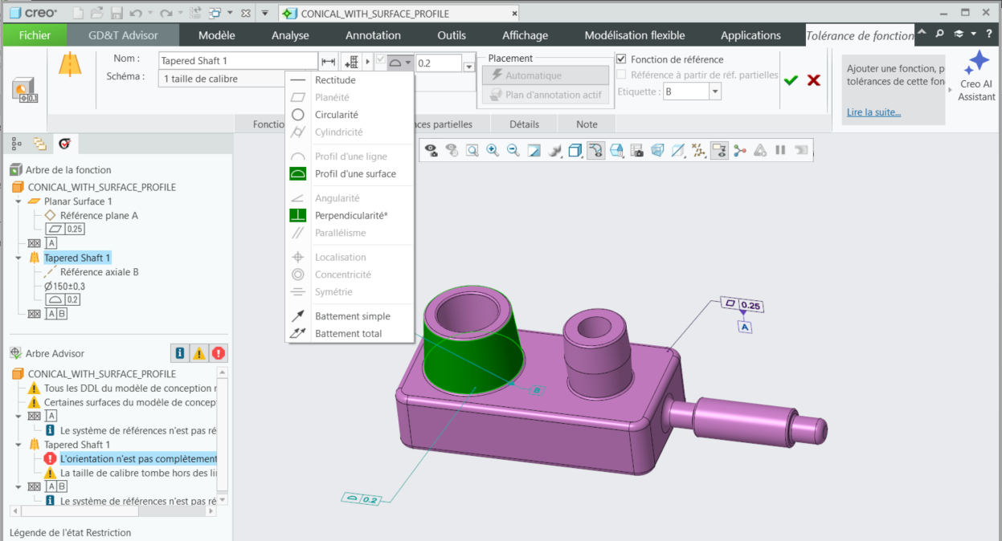This screenshot has height=541, width=1002.
Task: Open the Display Style cube icon
Action: 575,150
